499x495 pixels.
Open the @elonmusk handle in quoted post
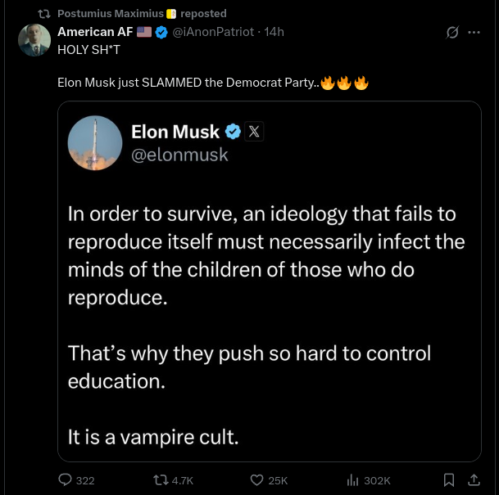point(179,154)
